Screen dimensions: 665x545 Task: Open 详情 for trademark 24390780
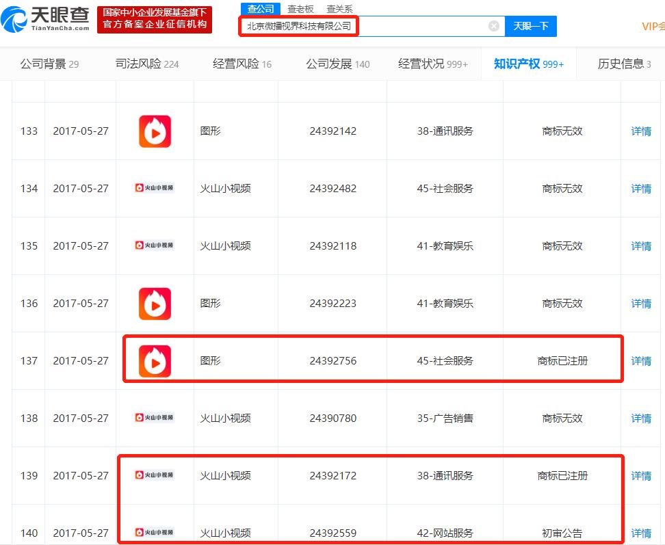641,418
